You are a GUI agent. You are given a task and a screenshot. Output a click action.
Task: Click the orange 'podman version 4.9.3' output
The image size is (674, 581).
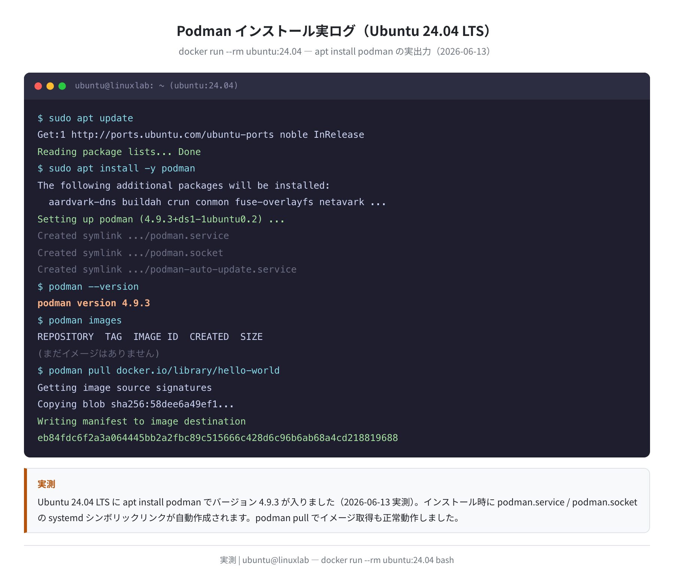pos(94,303)
